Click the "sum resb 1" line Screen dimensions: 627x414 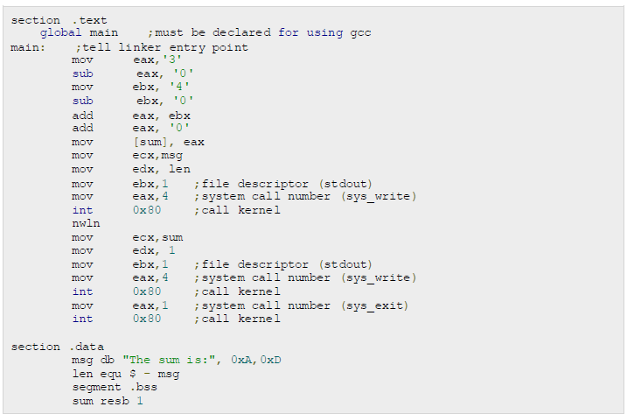[x=108, y=401]
